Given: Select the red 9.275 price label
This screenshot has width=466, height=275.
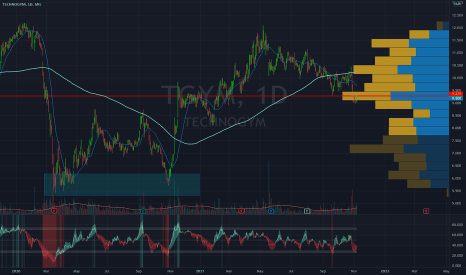Looking at the screenshot, I should tap(456, 93).
